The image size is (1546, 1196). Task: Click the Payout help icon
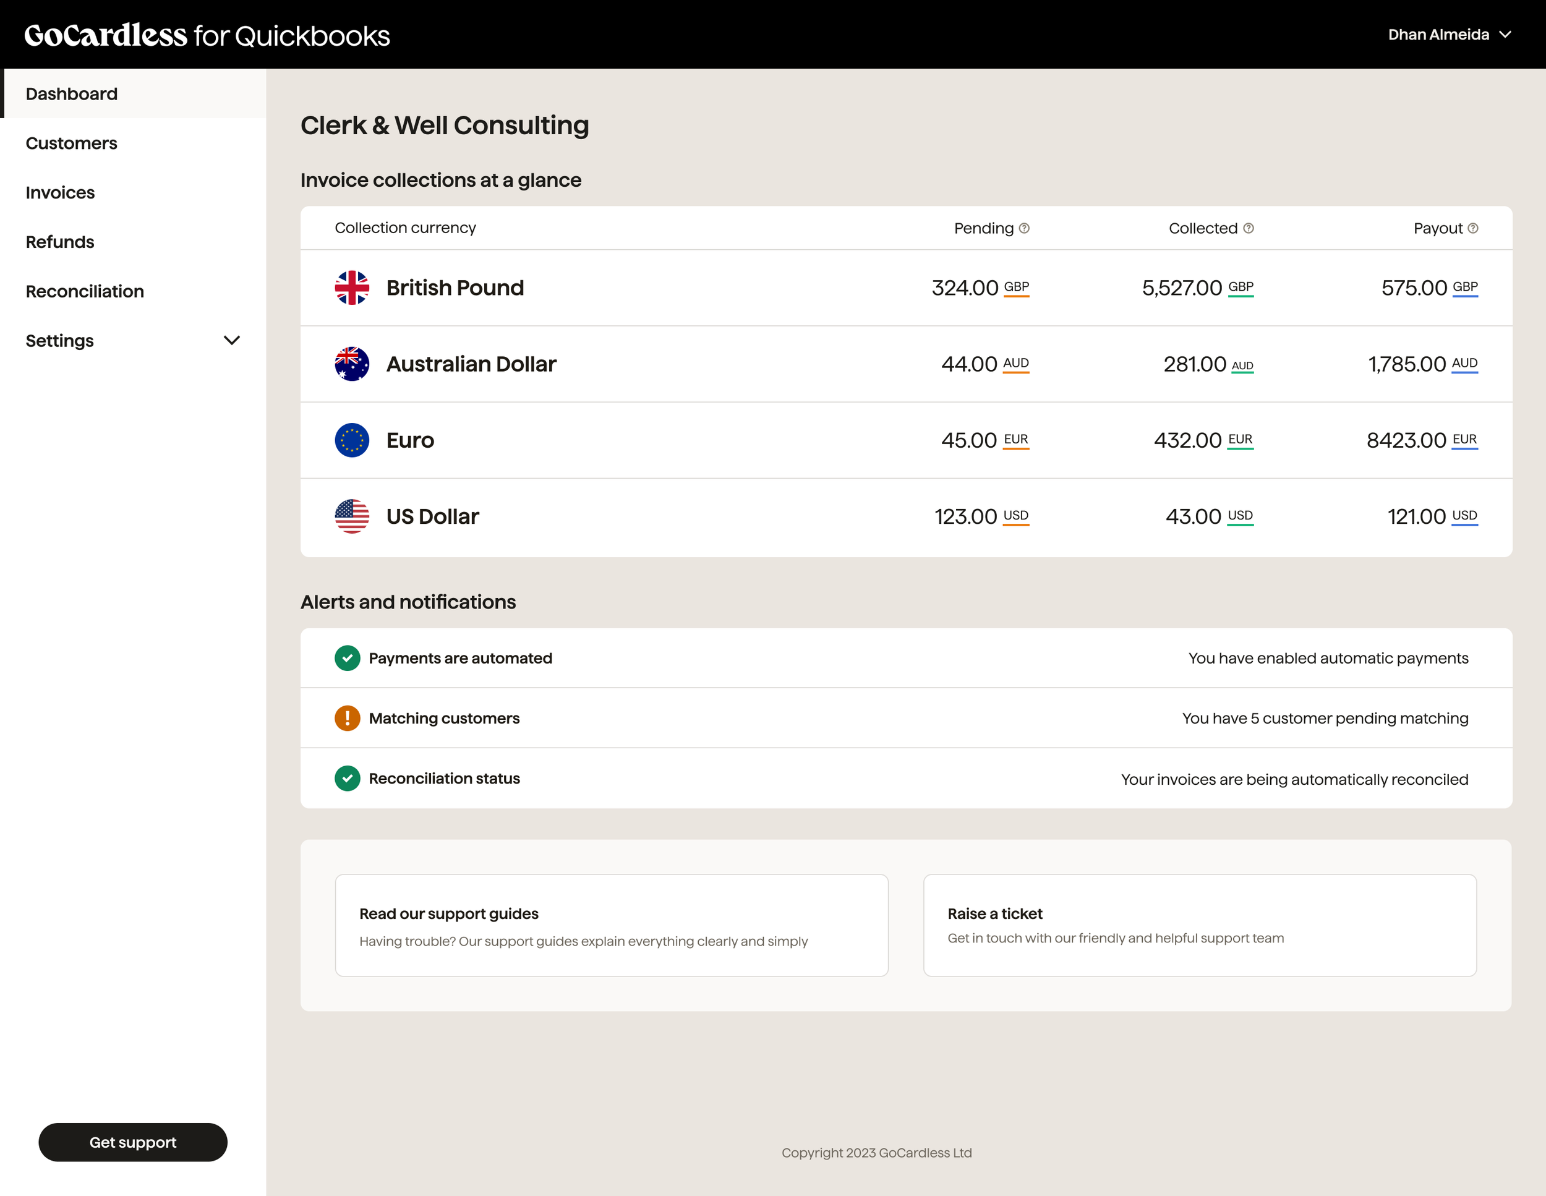point(1472,228)
